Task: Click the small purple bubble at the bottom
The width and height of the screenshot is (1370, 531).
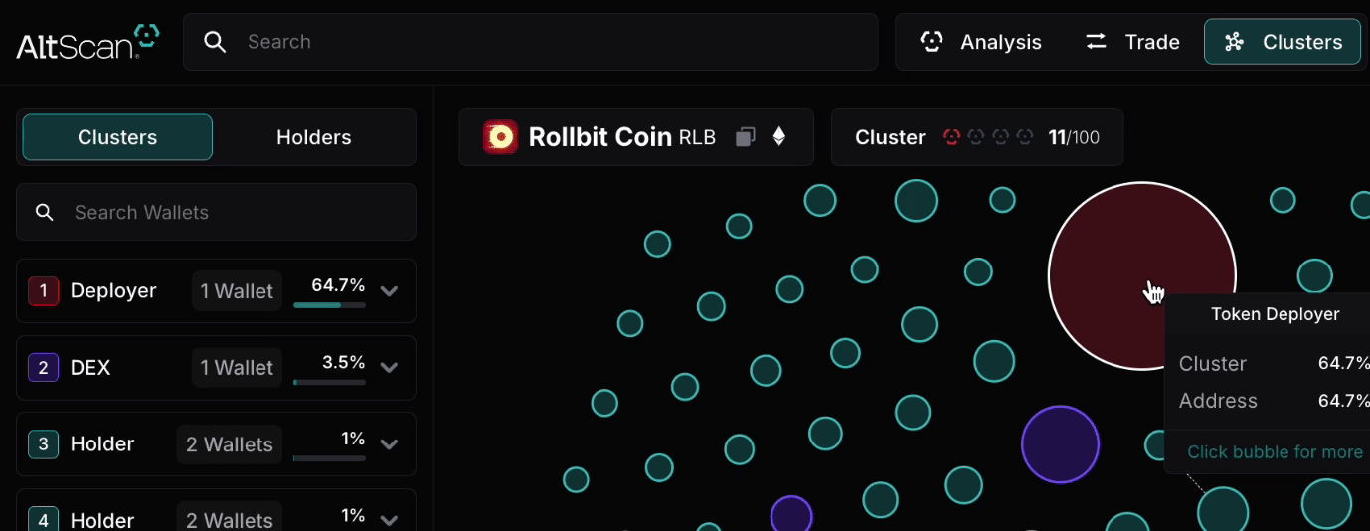Action: [792, 516]
